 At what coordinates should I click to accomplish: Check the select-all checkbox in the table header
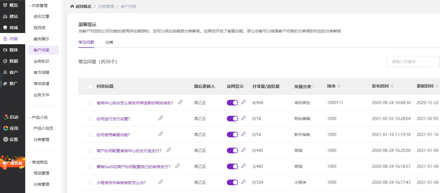pyautogui.click(x=90, y=86)
